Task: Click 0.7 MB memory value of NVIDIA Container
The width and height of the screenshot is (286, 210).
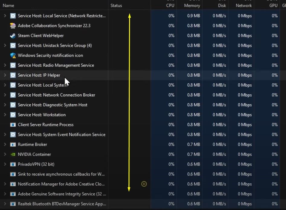Action: coord(193,154)
